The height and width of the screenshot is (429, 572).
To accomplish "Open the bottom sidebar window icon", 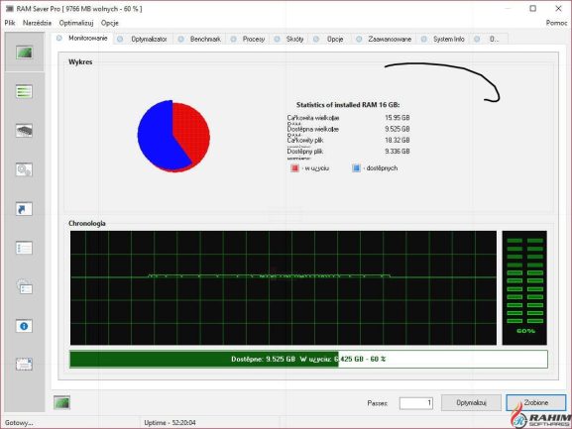I will click(24, 364).
